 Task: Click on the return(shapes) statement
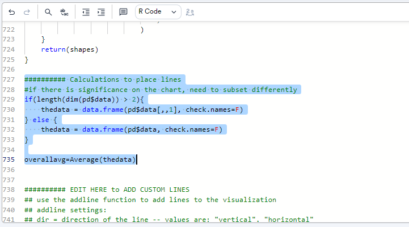69,49
